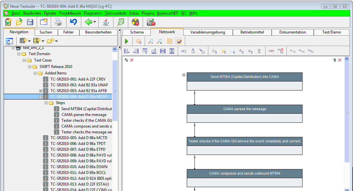The width and height of the screenshot is (353, 191).
Task: Click the zoom out magnifier icon
Action: click(x=150, y=41)
